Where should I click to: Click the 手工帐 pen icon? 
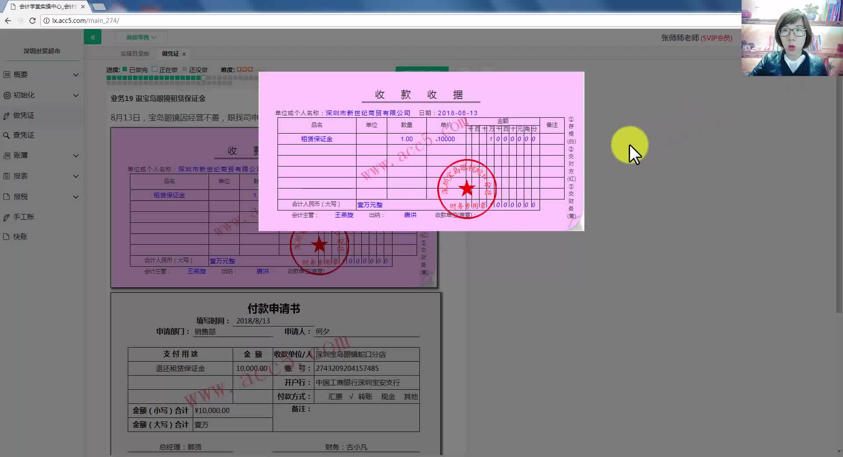[x=6, y=217]
